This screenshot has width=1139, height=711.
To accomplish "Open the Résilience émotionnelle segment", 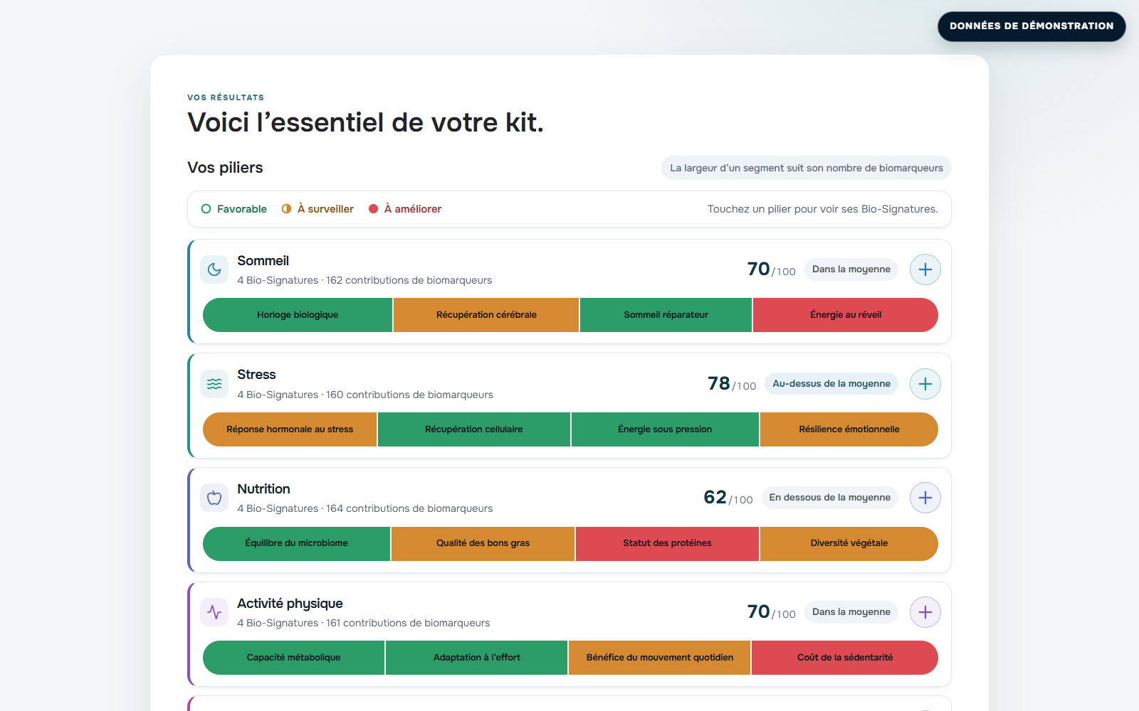I will coord(849,429).
